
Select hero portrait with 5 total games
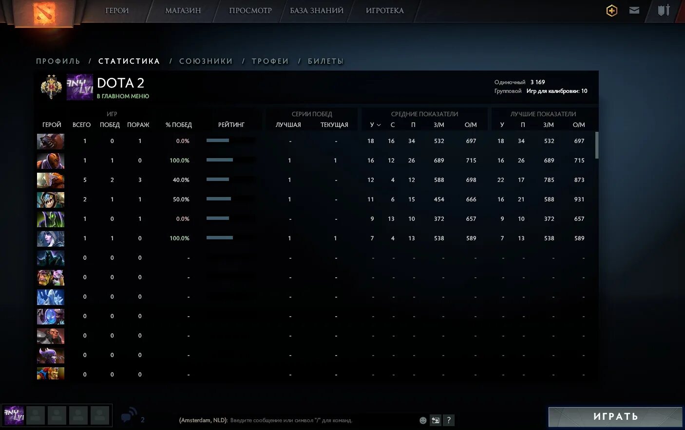(x=51, y=180)
